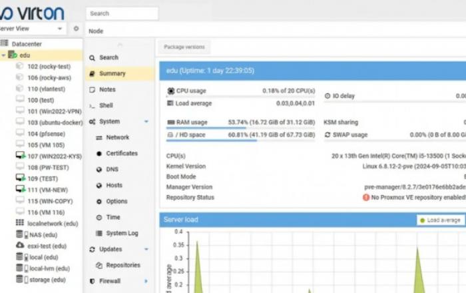Open Network settings

click(x=119, y=137)
